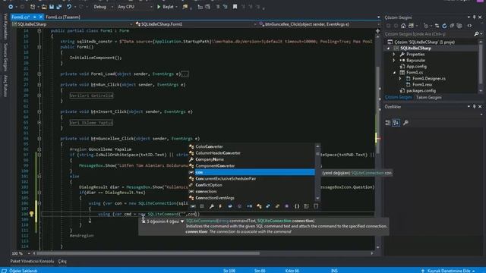Screen dimensions: 486x273
Task: Expand the Başvurular references node
Action: pos(394,61)
